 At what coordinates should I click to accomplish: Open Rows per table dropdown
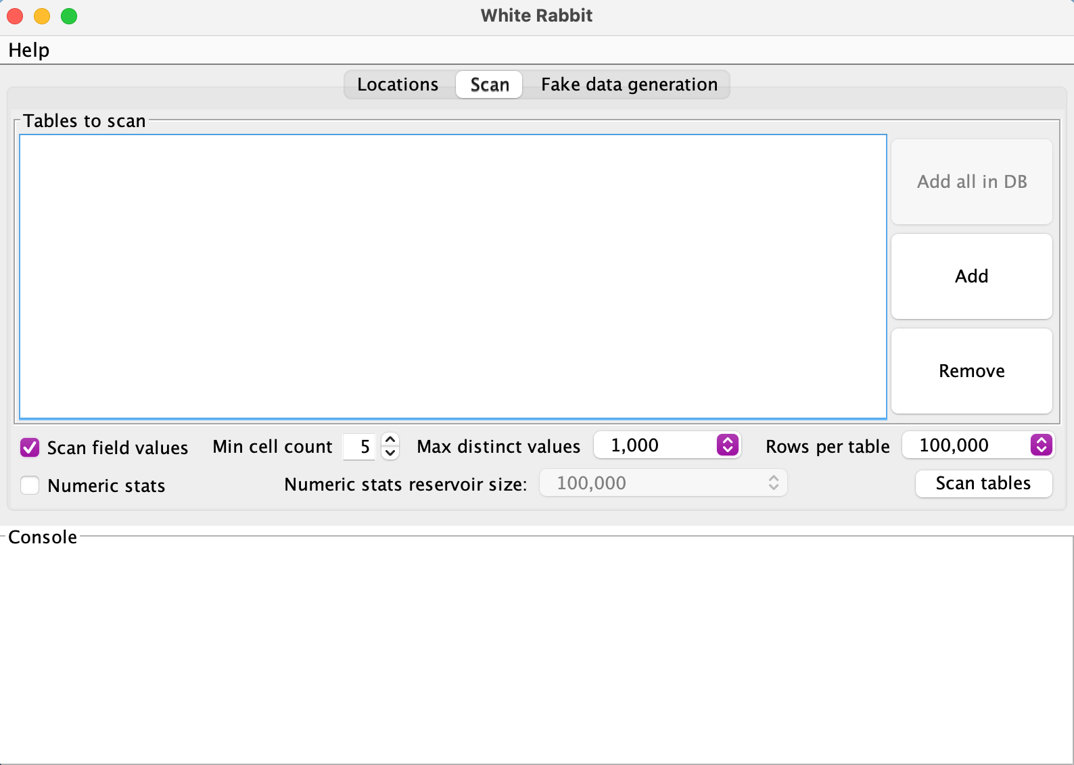[x=978, y=445]
